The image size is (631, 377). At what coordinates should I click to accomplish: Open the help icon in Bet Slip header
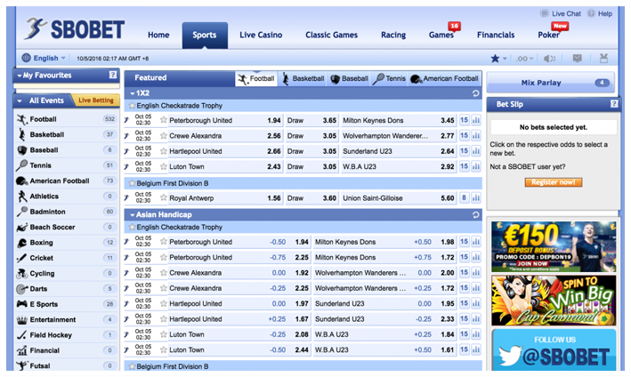click(614, 104)
